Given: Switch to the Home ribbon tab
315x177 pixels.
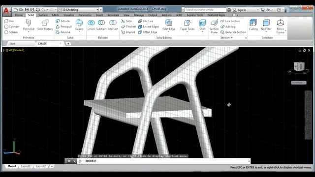Looking at the screenshot, I should click(19, 15).
